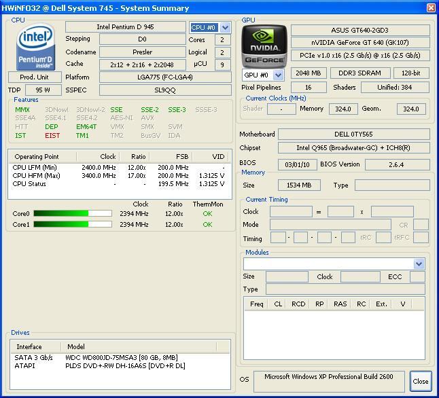
Task: Click the NVIDIA GeForce logo
Action: click(x=264, y=46)
